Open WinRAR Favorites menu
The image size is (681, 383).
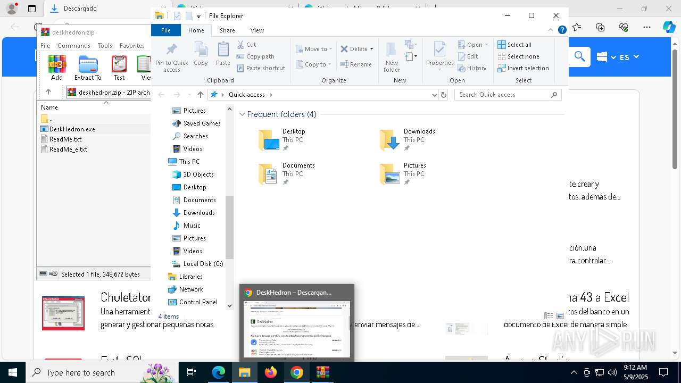pyautogui.click(x=132, y=46)
